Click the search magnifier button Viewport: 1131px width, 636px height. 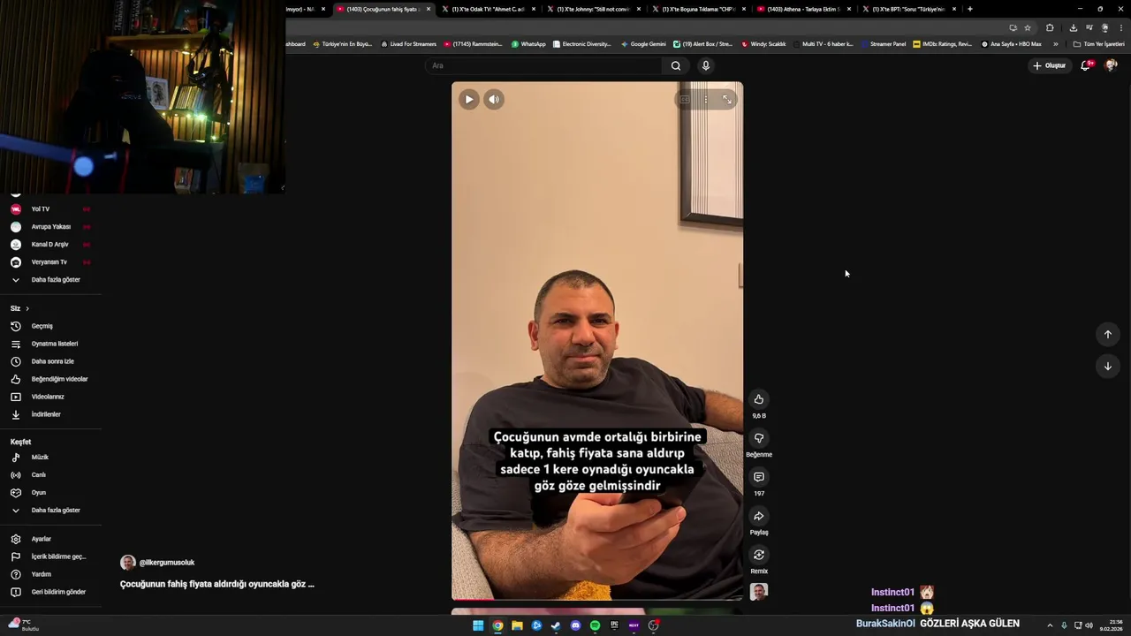(x=676, y=65)
